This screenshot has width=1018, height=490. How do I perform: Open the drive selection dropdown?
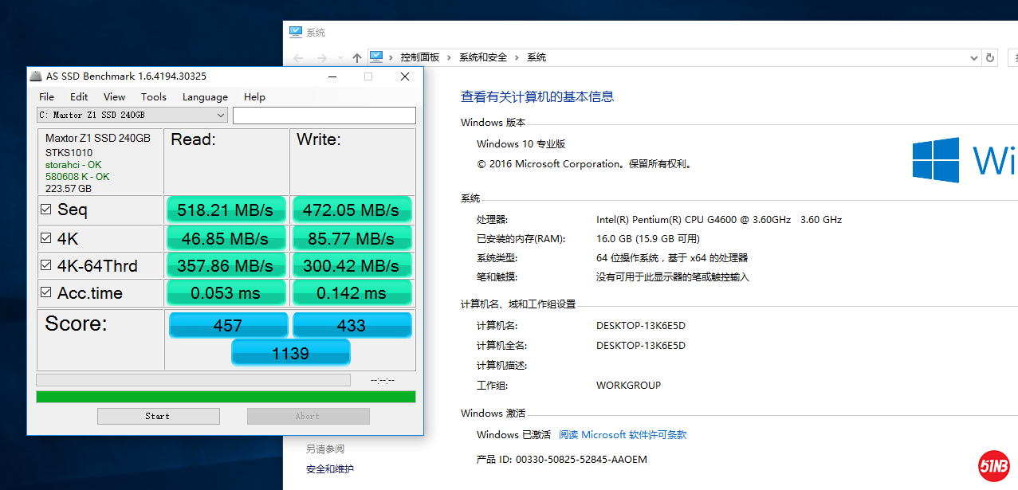pos(221,116)
